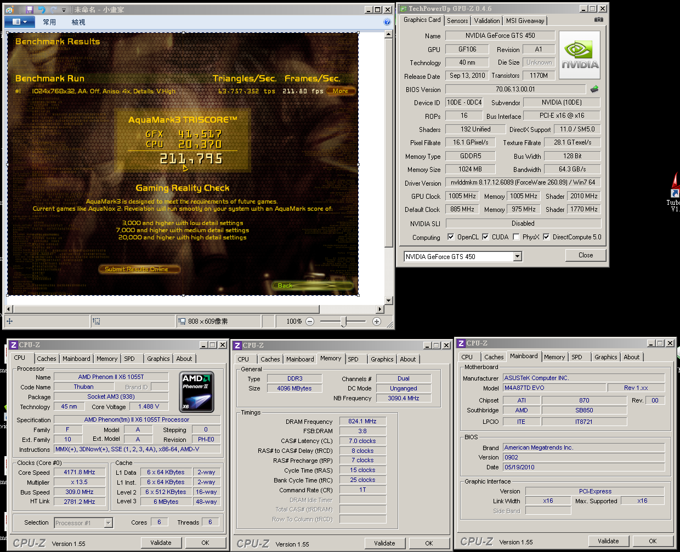
Task: Toggle the CUDA checkbox in GPU-Z
Action: (x=485, y=237)
